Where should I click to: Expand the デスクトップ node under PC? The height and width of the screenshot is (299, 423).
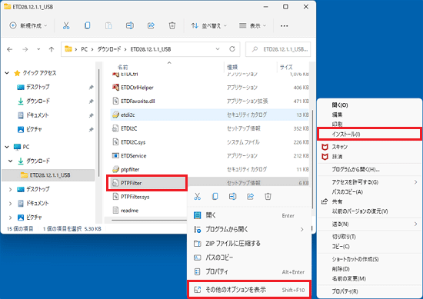(10, 189)
